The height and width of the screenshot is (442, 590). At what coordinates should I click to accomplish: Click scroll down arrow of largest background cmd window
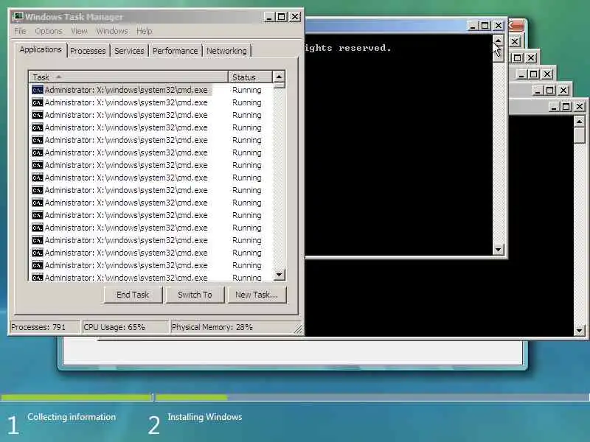click(x=580, y=330)
